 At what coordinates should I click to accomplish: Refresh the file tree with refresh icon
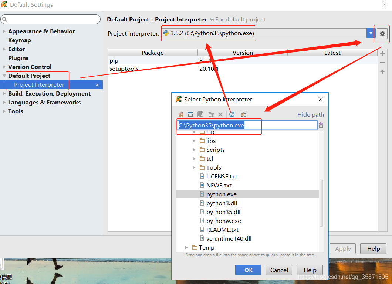232,114
